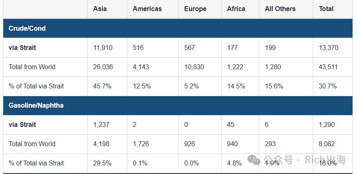Click the Africa column header
Viewport: 357px width, 174px height.
[236, 9]
